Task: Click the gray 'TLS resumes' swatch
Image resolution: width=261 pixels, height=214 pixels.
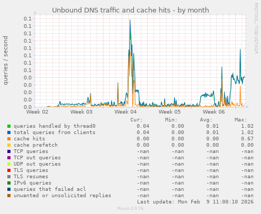Action: (x=9, y=177)
